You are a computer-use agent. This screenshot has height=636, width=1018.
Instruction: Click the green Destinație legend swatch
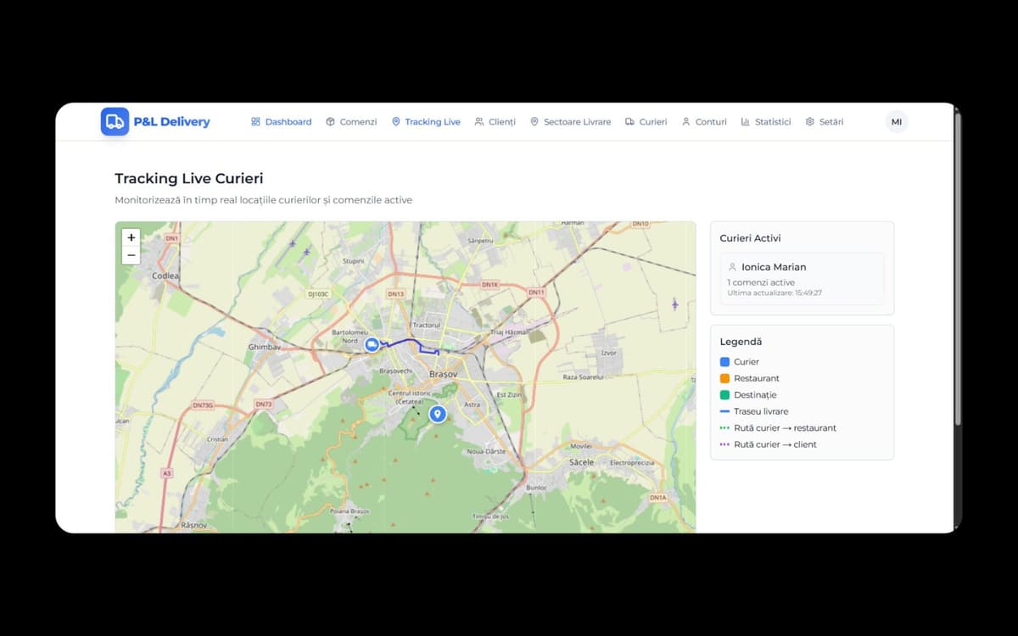(x=724, y=395)
